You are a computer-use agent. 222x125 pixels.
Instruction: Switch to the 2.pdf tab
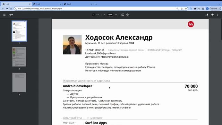pos(78,4)
